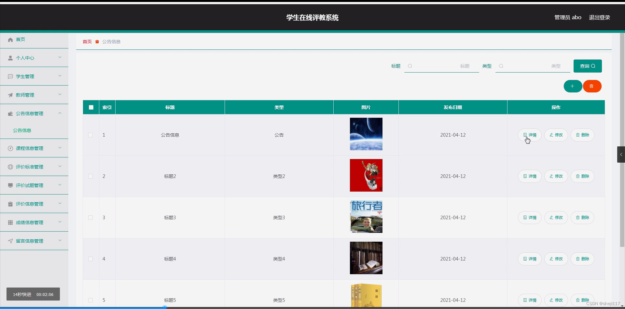Image resolution: width=625 pixels, height=309 pixels.
Task: Tick the checkbox for row 2 标题2
Action: [90, 176]
